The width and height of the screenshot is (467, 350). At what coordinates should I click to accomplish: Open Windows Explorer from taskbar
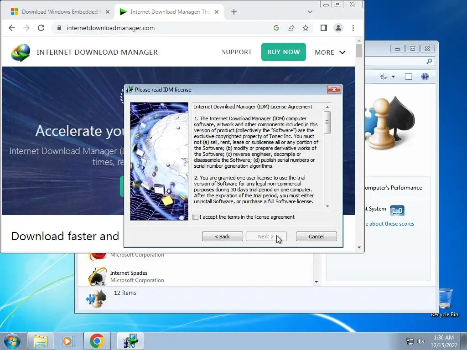pyautogui.click(x=41, y=341)
